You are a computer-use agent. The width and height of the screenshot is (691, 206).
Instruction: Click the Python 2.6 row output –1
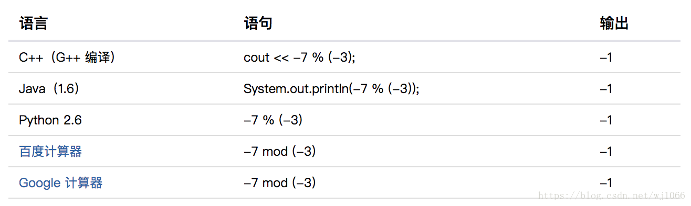tap(606, 120)
